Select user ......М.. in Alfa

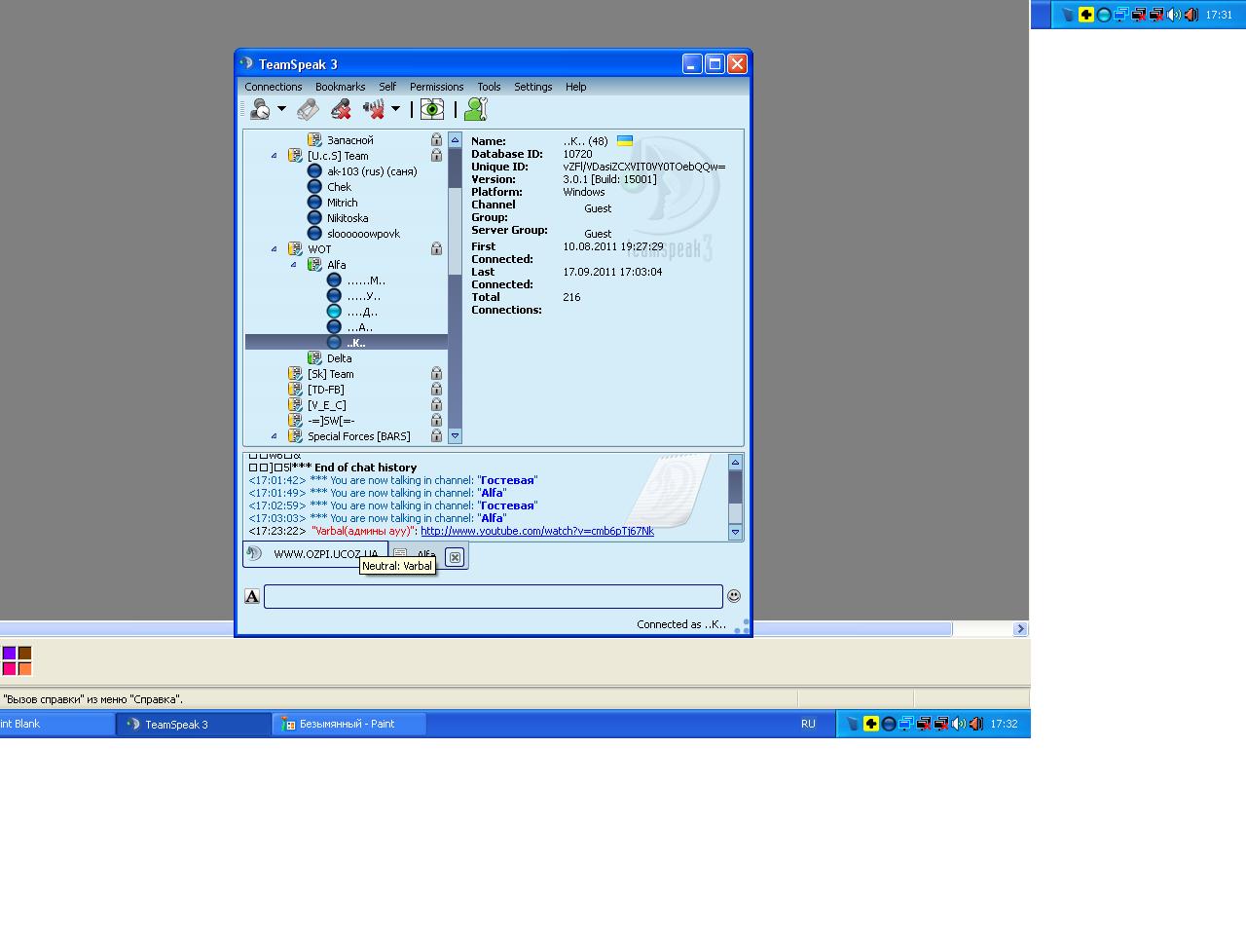[x=366, y=280]
